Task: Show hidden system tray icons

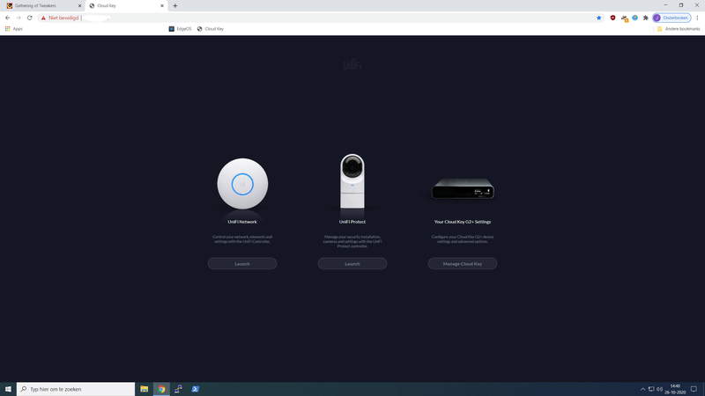Action: pyautogui.click(x=642, y=389)
